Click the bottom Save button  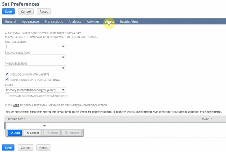[8, 148]
